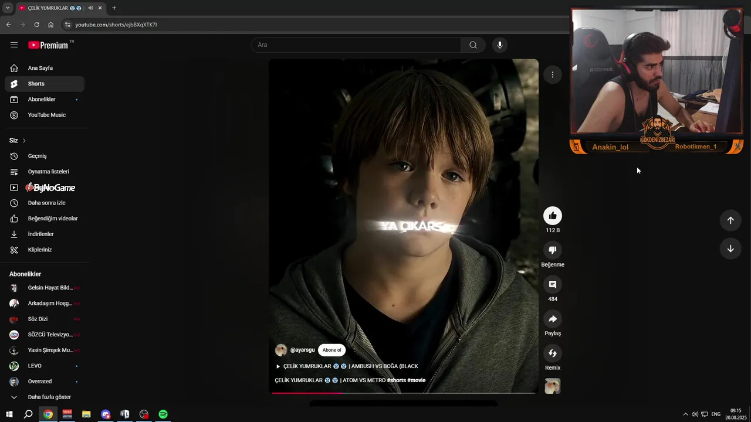This screenshot has width=751, height=422.
Task: Open linked video ÇELİK YUMRUKLAR AMBUSH VS BOĞA
Action: (x=347, y=366)
